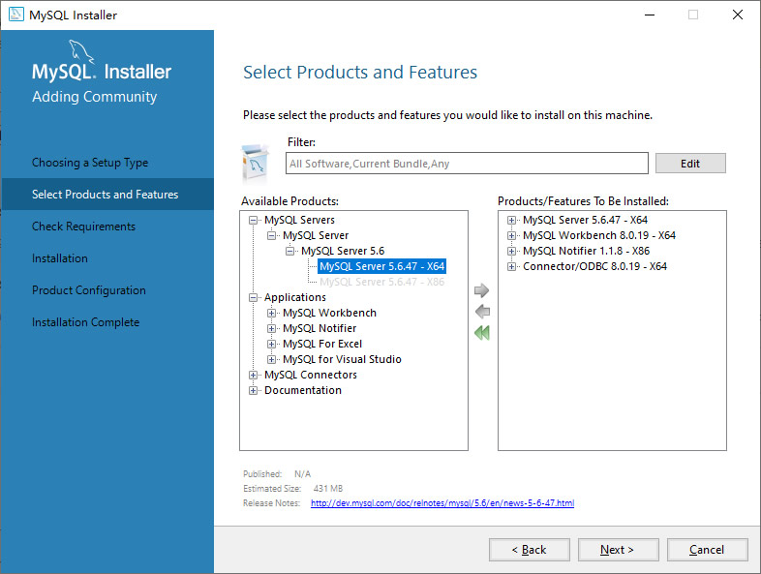The height and width of the screenshot is (574, 761).
Task: Click the MySQL Installer title bar icon
Action: pos(16,15)
